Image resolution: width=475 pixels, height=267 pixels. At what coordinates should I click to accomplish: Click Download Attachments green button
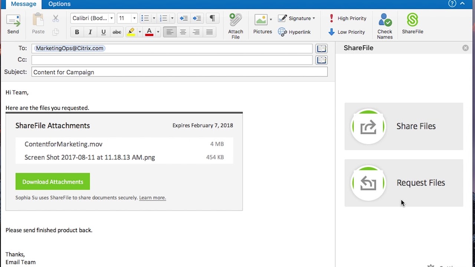[x=53, y=182]
